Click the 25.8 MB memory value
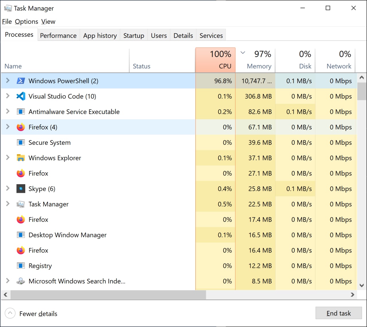 [x=260, y=189]
